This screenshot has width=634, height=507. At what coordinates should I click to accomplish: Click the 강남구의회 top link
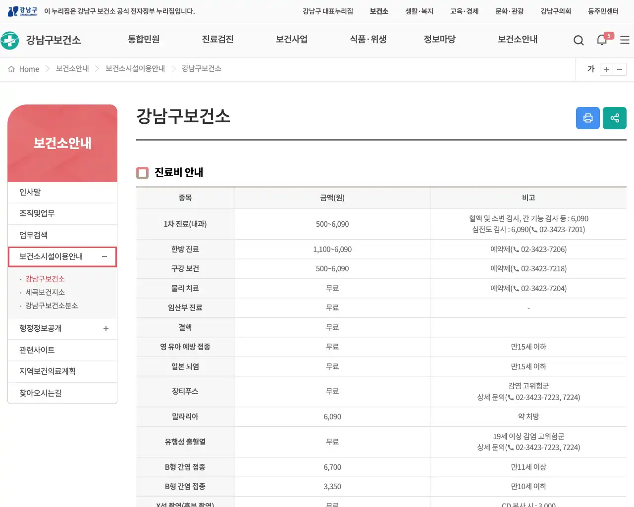555,11
